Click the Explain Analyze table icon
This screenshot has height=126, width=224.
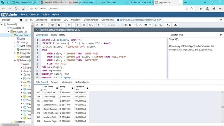(x=146, y=25)
